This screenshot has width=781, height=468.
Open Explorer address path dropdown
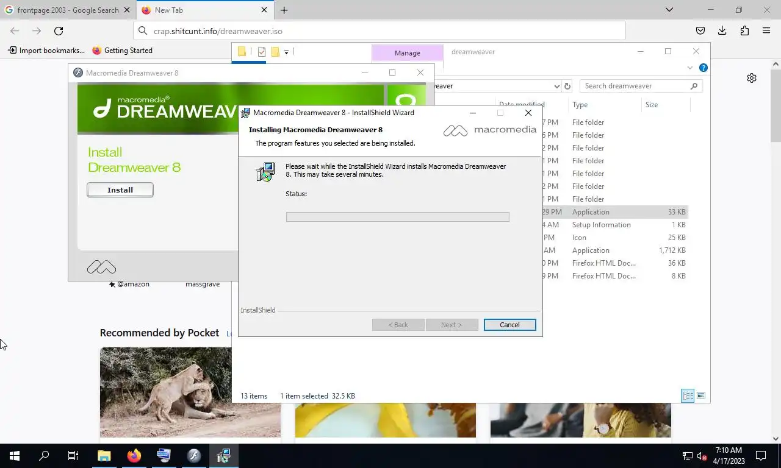(556, 86)
